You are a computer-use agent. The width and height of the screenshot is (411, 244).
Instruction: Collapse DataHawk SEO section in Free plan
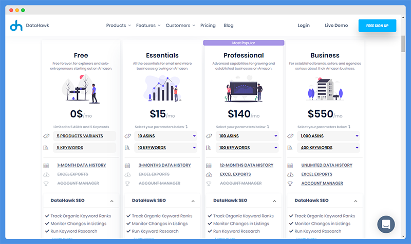pyautogui.click(x=111, y=201)
